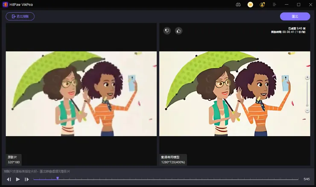Screen dimensions: 316x187
Task: Play the preview video
Action: pyautogui.click(x=18, y=179)
